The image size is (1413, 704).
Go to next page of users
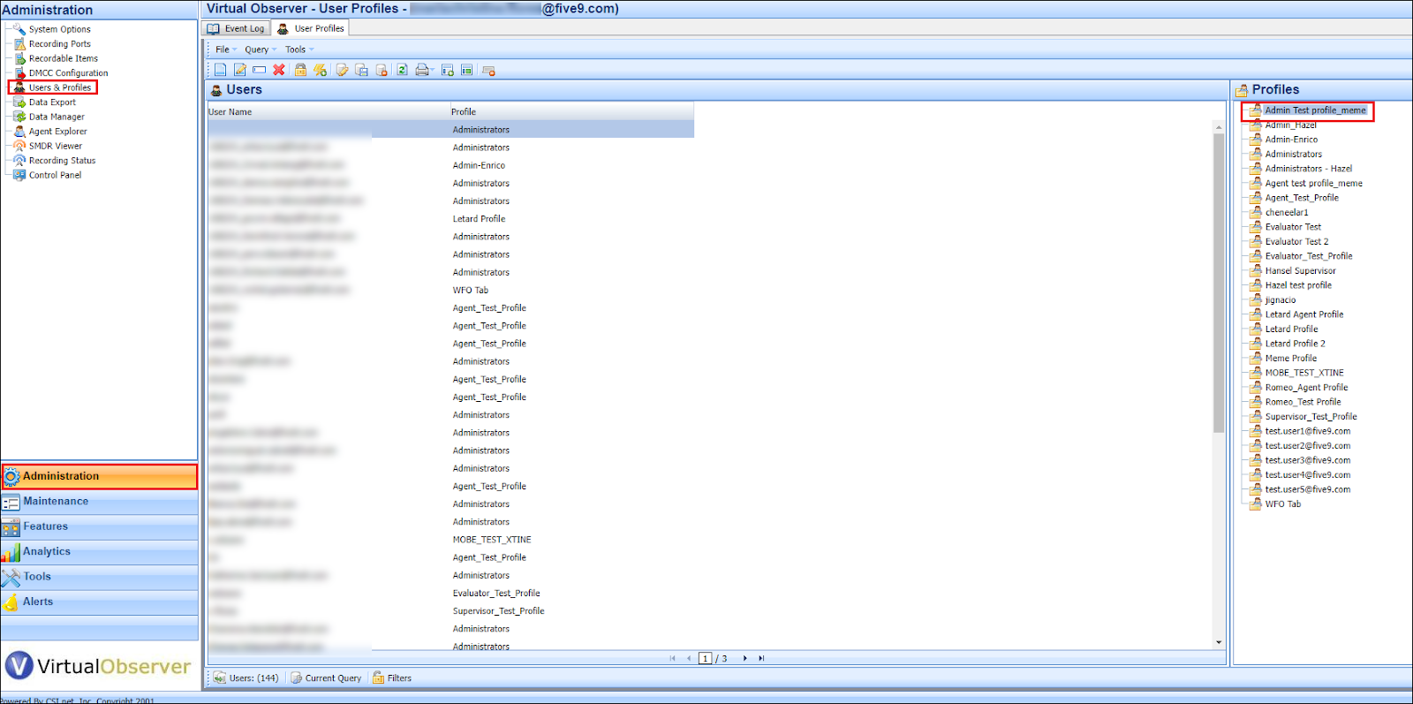[744, 658]
